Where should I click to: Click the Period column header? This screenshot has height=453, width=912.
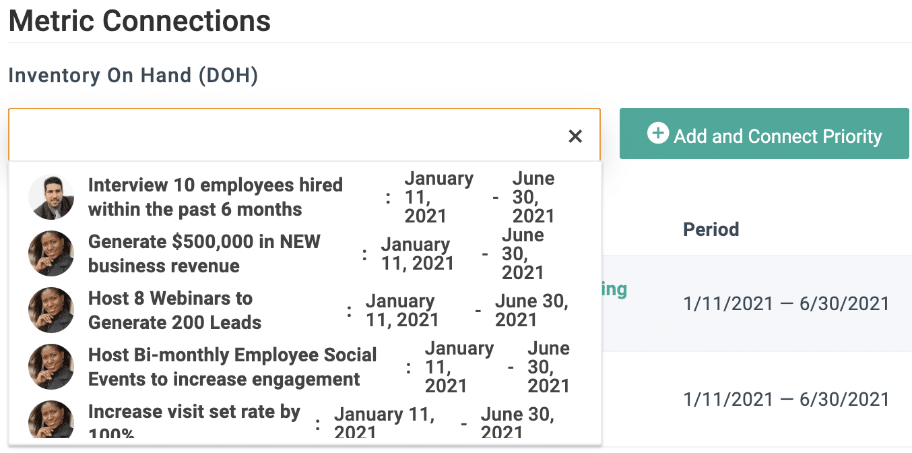(x=711, y=229)
